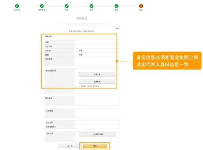Click the 出生地 row label
The height and width of the screenshot is (150, 203).
click(48, 51)
